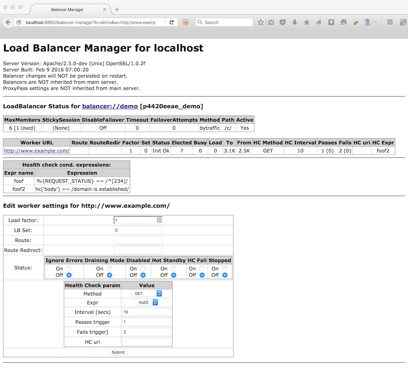Bookmark this page with the star icon
This screenshot has height=378, width=408.
(x=260, y=22)
